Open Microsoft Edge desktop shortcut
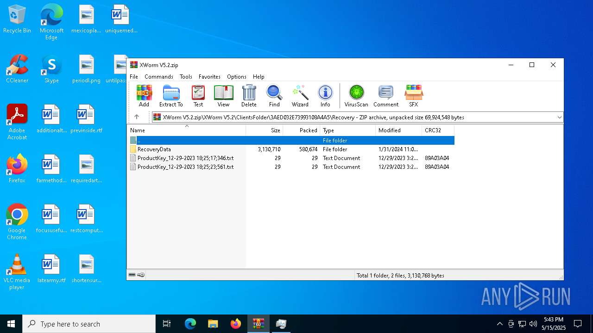Viewport: 593px width, 333px height. (51, 22)
